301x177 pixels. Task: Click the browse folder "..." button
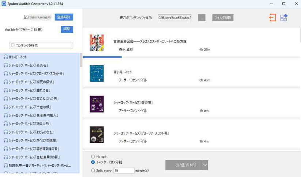[202, 18]
